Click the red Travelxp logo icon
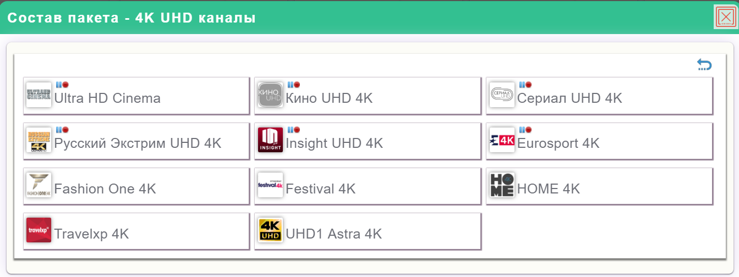The width and height of the screenshot is (739, 277). point(39,230)
